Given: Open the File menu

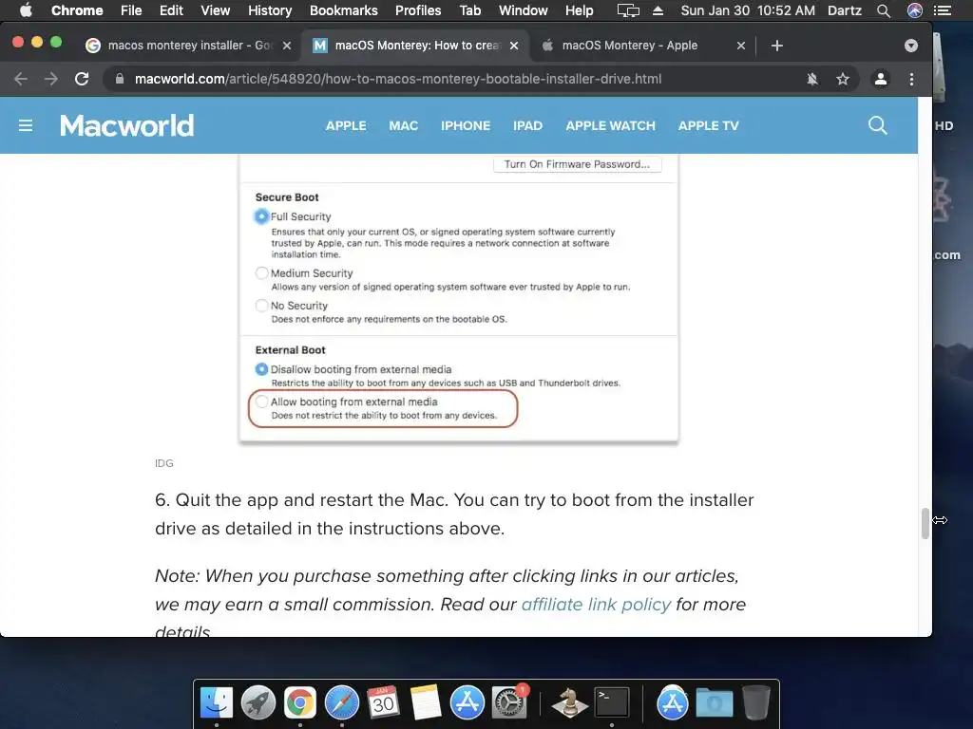Looking at the screenshot, I should click(131, 10).
